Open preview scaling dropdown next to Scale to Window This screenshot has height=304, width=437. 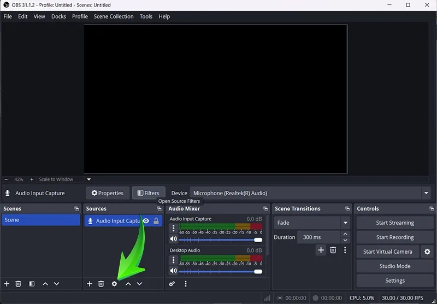pyautogui.click(x=89, y=179)
